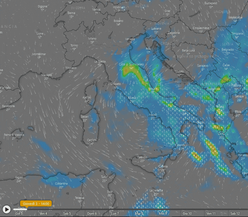Jump to Sab 5 on the timeline
The height and width of the screenshot is (217, 248).
[67, 213]
